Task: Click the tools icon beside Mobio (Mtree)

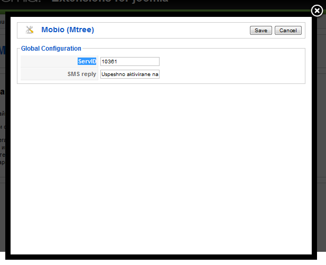Action: point(30,30)
